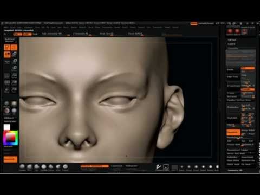Click the white color swatch above the color picker
Image resolution: width=260 pixels, height=195 pixels.
click(x=7, y=127)
